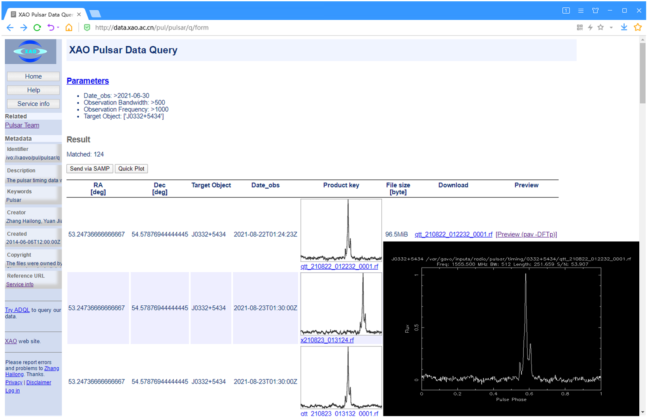Go to browser home page icon
Image resolution: width=647 pixels, height=417 pixels.
(x=68, y=27)
